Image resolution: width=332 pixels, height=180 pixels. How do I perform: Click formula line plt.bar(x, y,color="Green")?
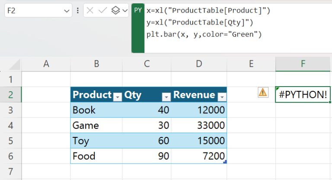click(204, 34)
